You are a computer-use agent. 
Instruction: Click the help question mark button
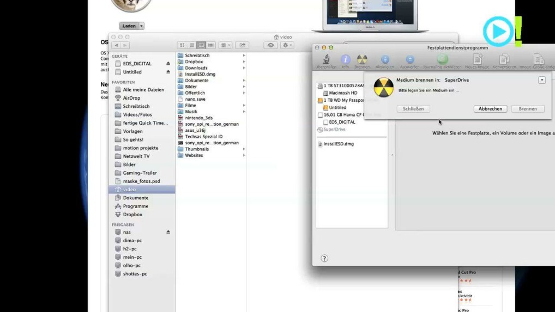coord(324,259)
